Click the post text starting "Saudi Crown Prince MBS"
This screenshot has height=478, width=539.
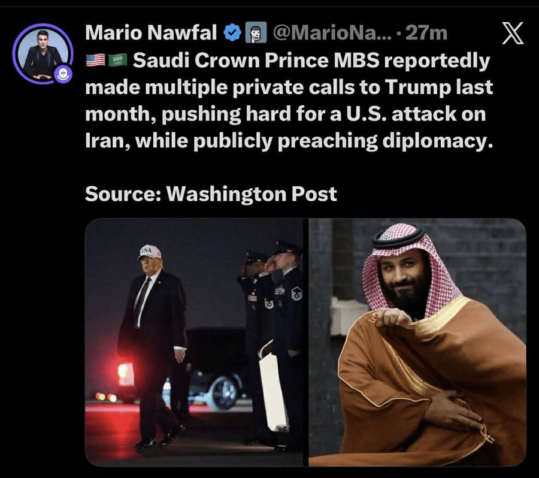pos(289,101)
